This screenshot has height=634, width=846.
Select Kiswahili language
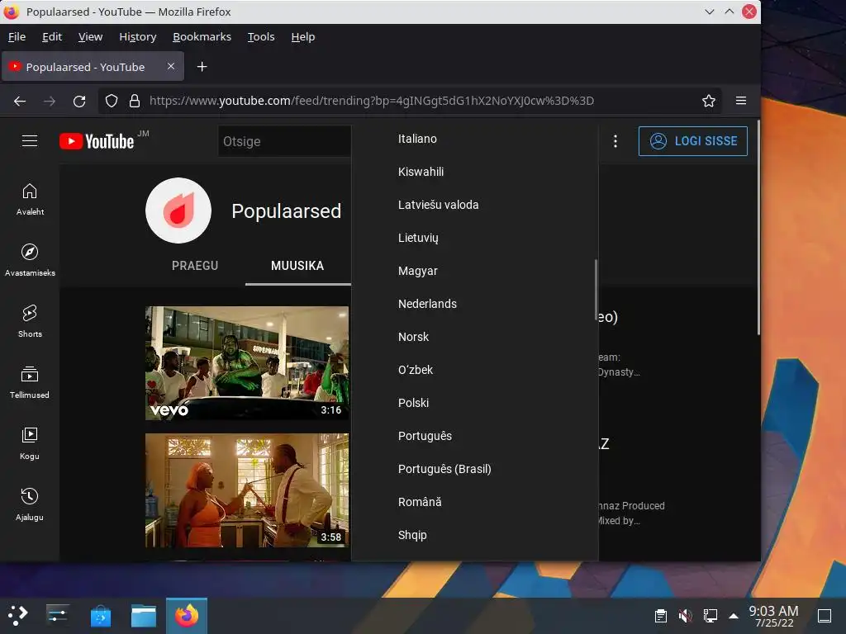(475, 172)
